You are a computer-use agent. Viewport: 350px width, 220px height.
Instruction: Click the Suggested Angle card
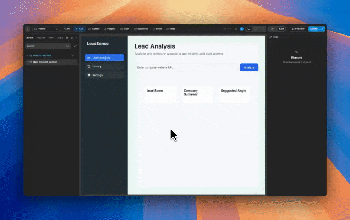(234, 94)
